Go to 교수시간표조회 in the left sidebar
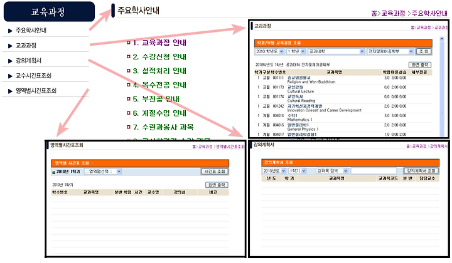The height and width of the screenshot is (263, 452). click(33, 76)
